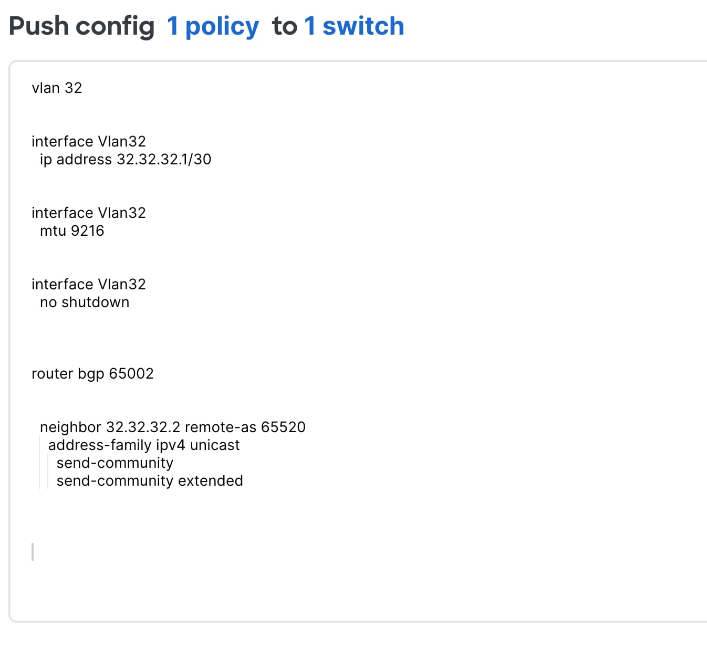Select the ip address 32.32.32.1/30 line
707x648 pixels.
pyautogui.click(x=126, y=160)
